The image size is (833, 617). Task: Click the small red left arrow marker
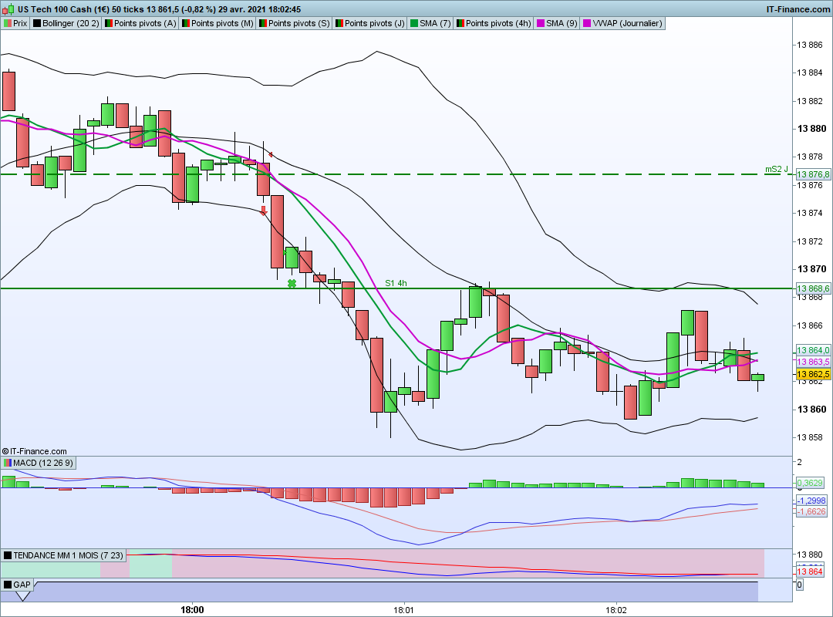271,155
